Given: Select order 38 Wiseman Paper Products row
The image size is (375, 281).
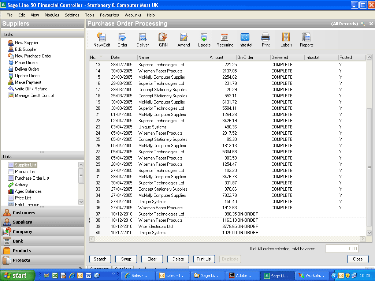Looking at the screenshot, I should pos(227,220).
